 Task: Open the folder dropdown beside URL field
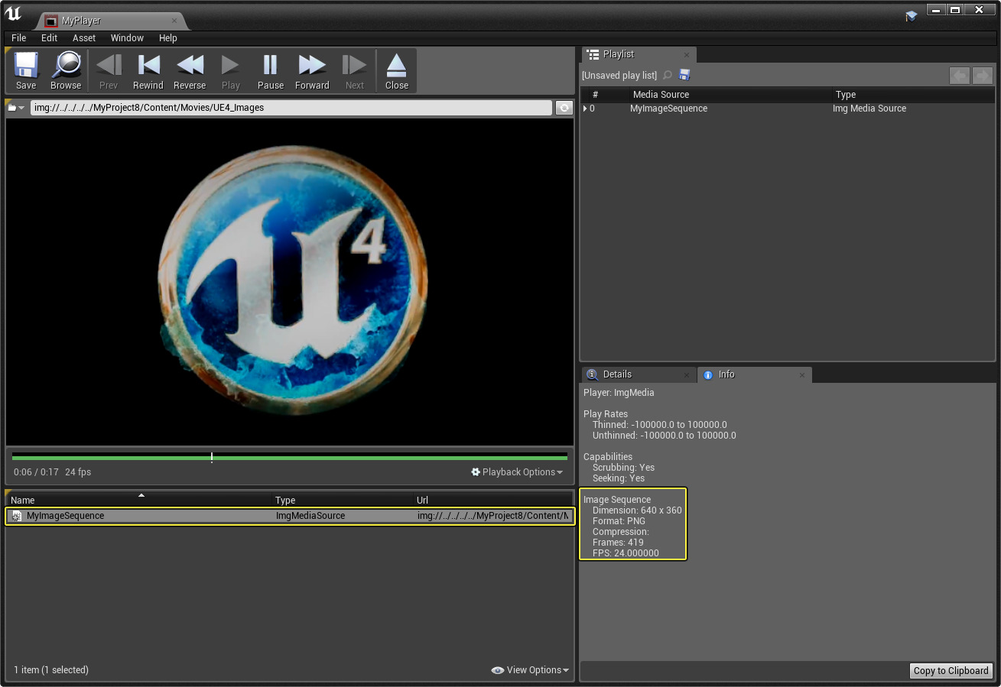click(x=16, y=108)
